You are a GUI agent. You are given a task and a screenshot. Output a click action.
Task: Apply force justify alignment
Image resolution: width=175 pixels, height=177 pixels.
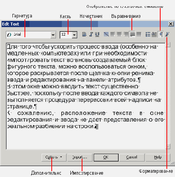(x=139, y=34)
